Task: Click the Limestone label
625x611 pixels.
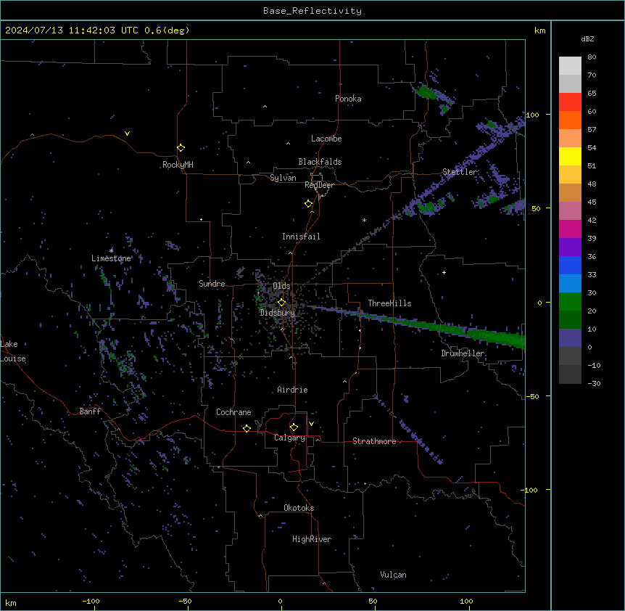Action: pyautogui.click(x=111, y=258)
